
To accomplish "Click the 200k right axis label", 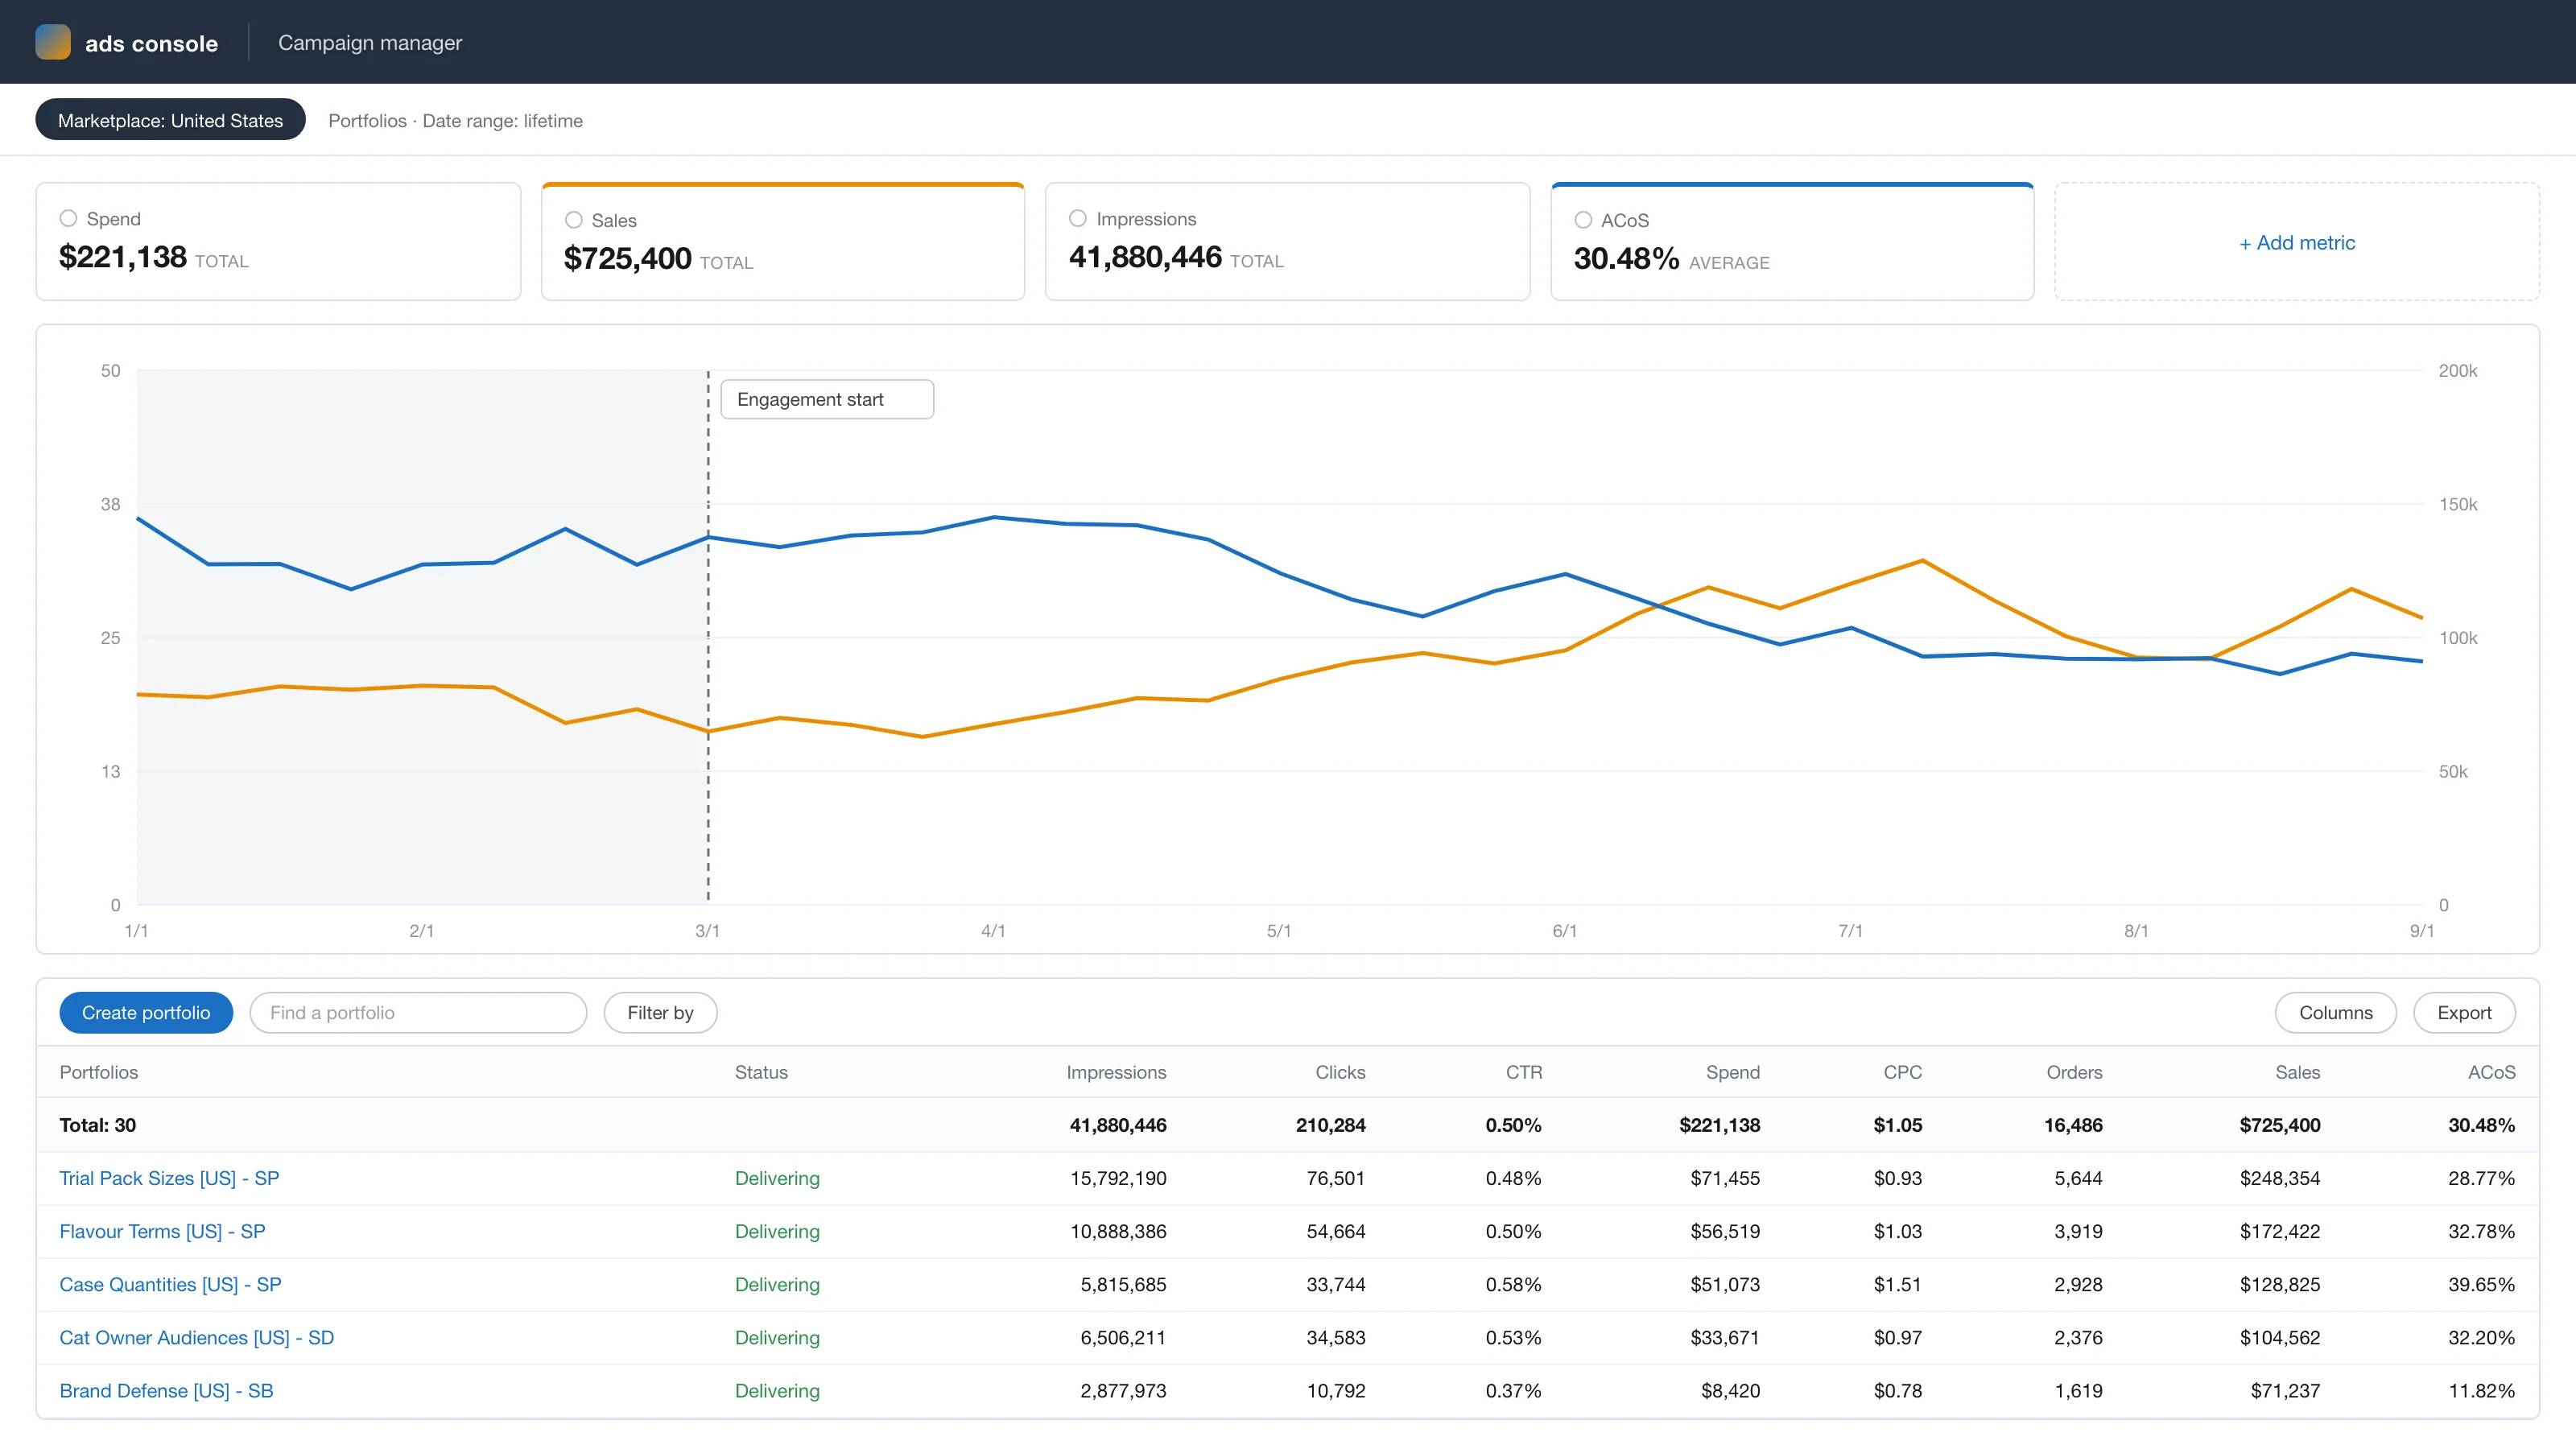I will click(x=2457, y=370).
